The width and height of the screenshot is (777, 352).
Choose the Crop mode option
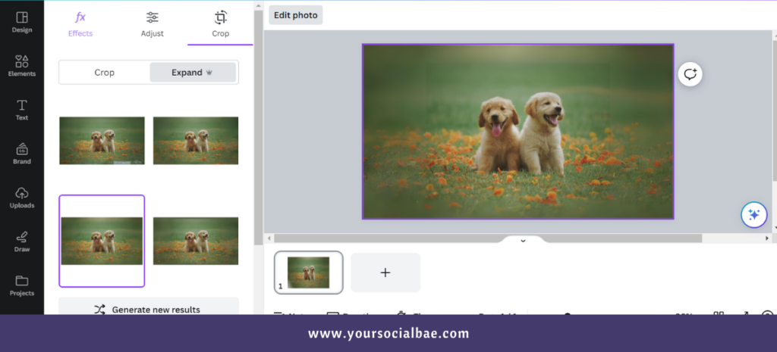(105, 72)
